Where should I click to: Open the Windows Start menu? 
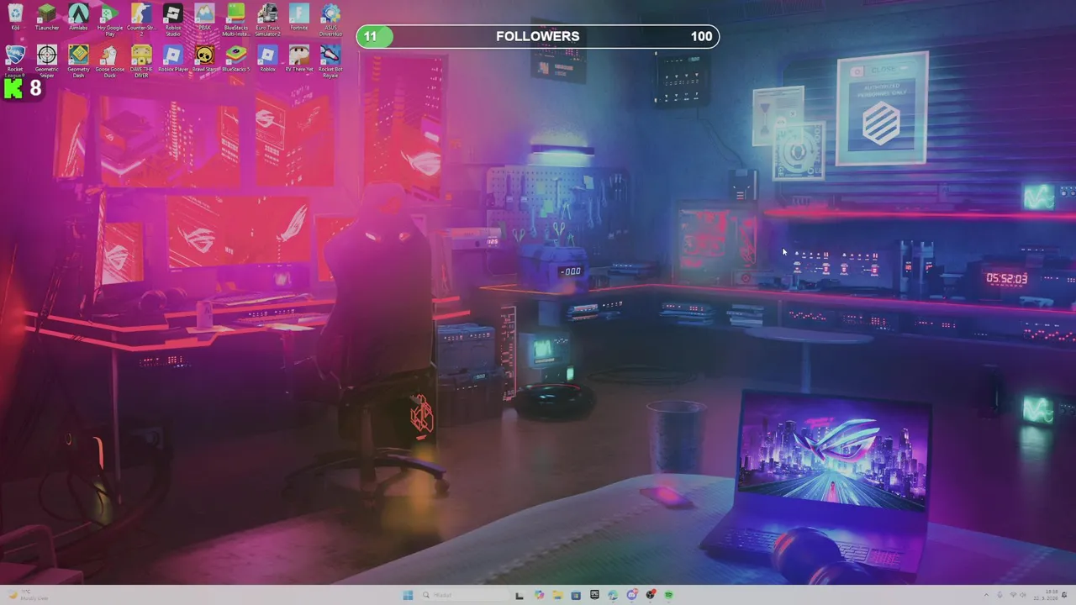408,595
